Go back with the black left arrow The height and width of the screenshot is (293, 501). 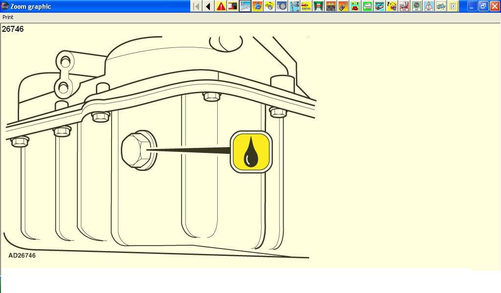click(208, 6)
